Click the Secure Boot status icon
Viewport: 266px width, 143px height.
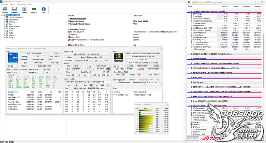(69, 37)
